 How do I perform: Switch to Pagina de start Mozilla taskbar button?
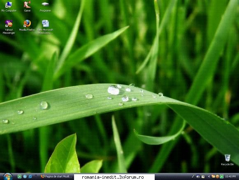(x=56, y=176)
